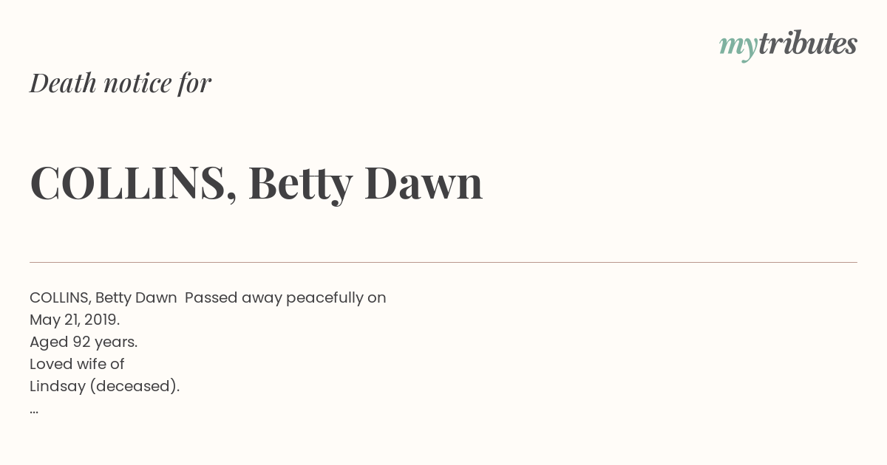Click "Betty" in the large headline
Image resolution: width=887 pixels, height=465 pixels.
(300, 182)
